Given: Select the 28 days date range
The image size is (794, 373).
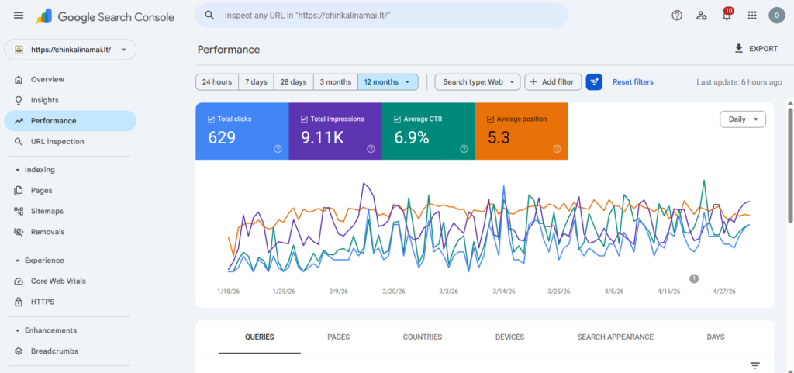Looking at the screenshot, I should 294,82.
